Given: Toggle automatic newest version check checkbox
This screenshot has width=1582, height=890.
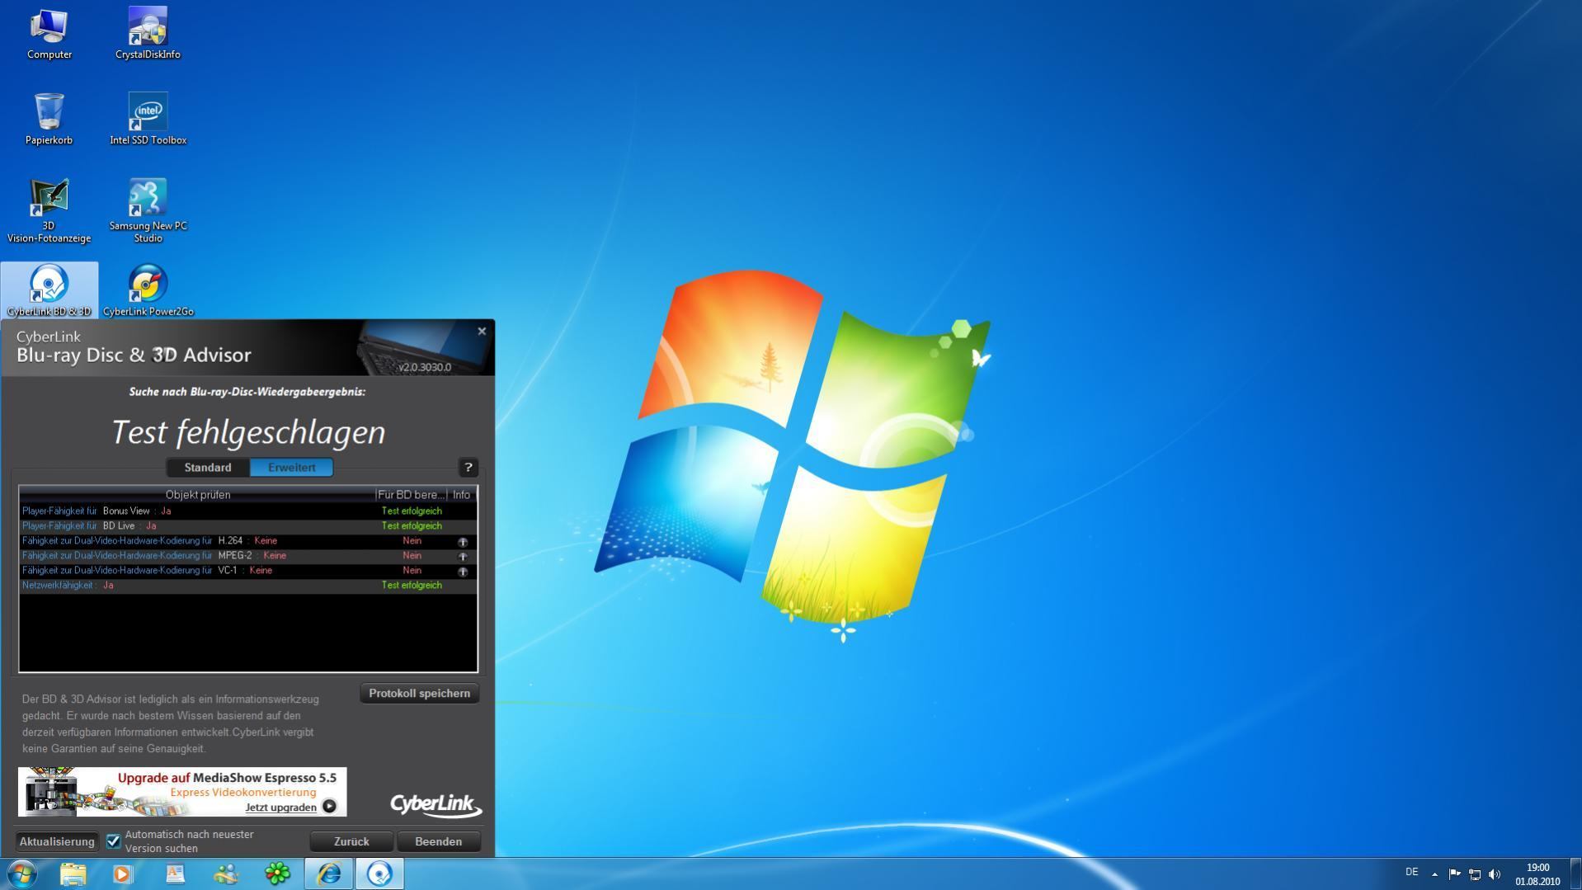Looking at the screenshot, I should click(x=114, y=841).
